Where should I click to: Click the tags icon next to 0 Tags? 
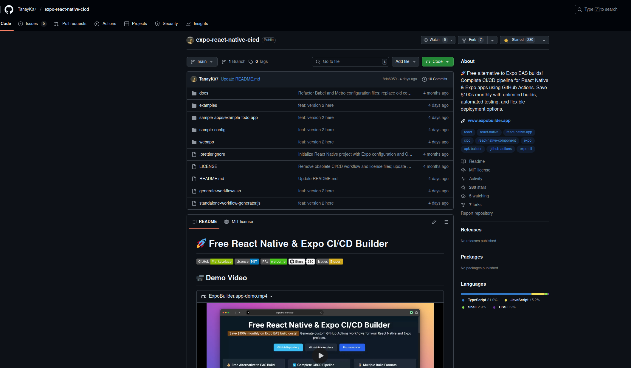(x=251, y=62)
